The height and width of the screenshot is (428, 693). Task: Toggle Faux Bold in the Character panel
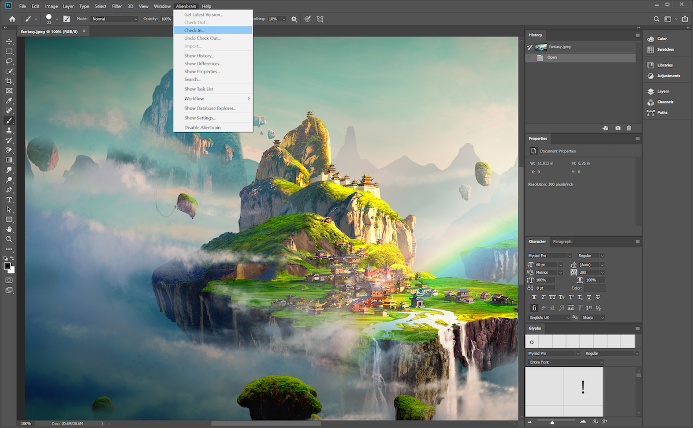click(534, 297)
